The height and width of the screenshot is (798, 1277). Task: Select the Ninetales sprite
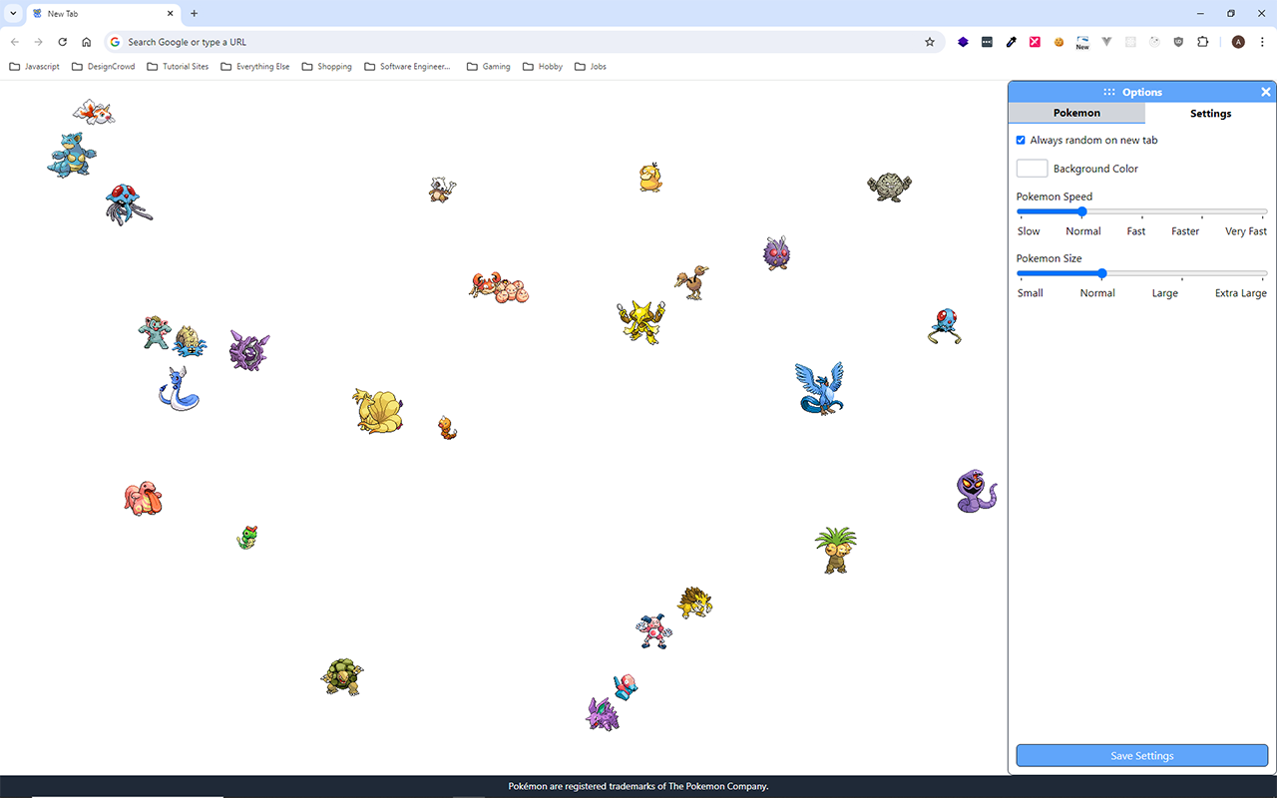point(379,411)
